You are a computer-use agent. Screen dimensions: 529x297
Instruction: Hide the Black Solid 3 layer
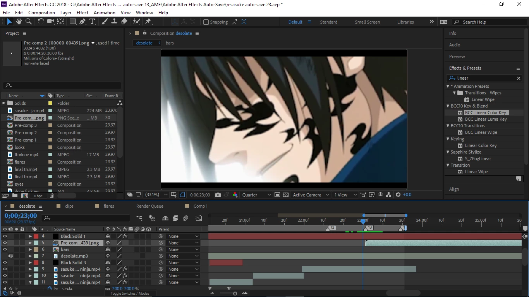(5, 263)
